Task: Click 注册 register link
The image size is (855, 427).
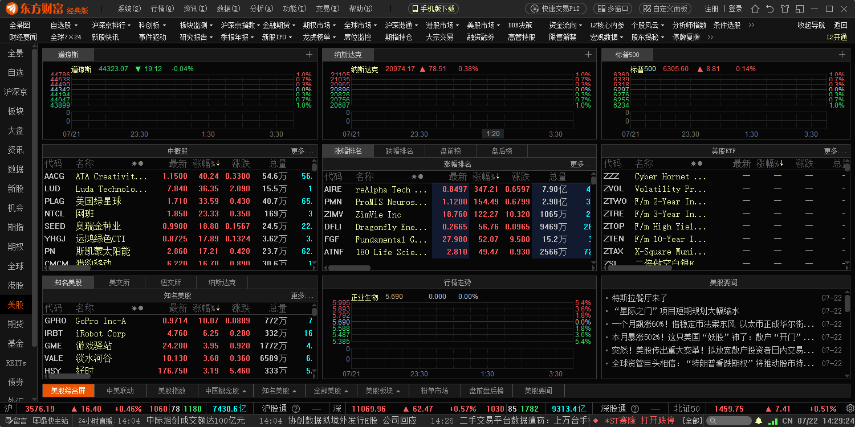Action: 711,9
